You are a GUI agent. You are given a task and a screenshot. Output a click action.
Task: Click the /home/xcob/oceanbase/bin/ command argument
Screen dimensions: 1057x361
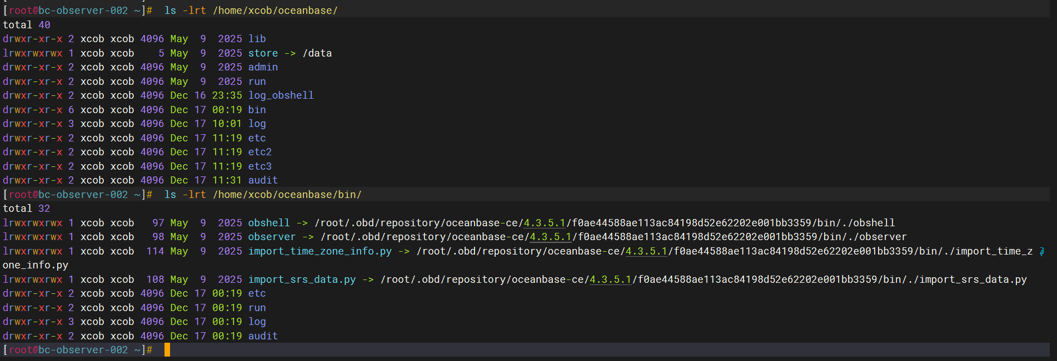pyautogui.click(x=287, y=195)
